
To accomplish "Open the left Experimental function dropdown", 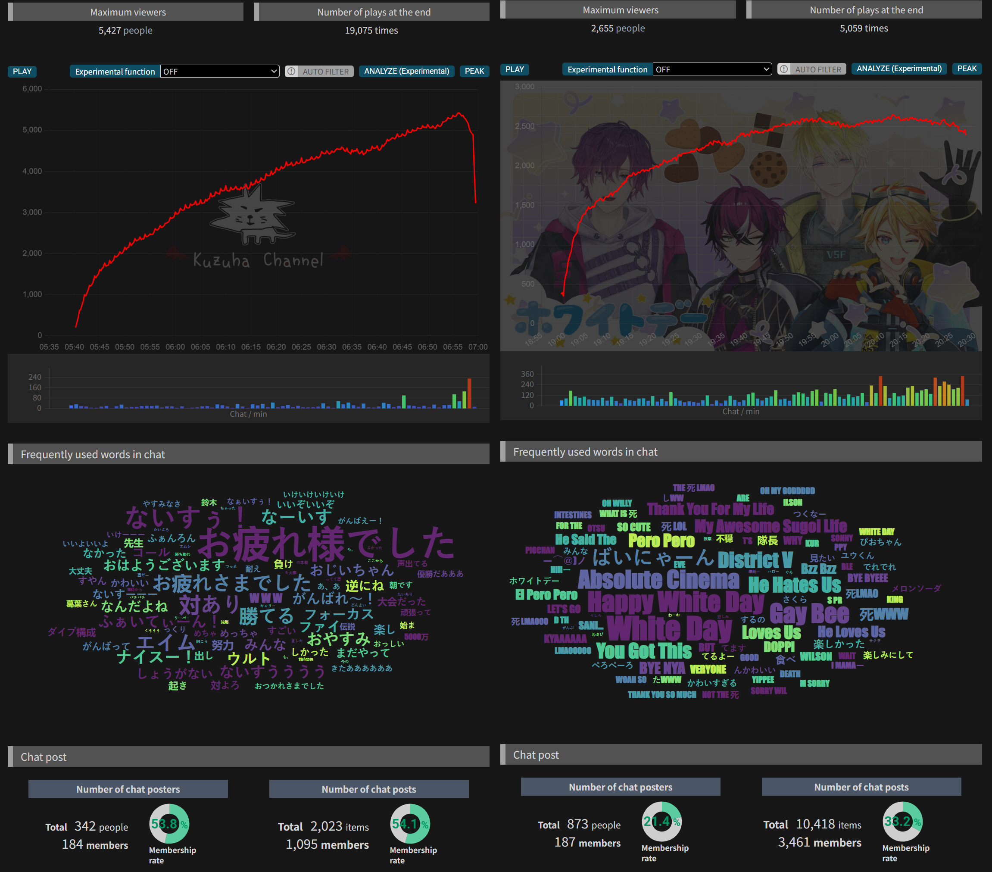I will (x=219, y=72).
